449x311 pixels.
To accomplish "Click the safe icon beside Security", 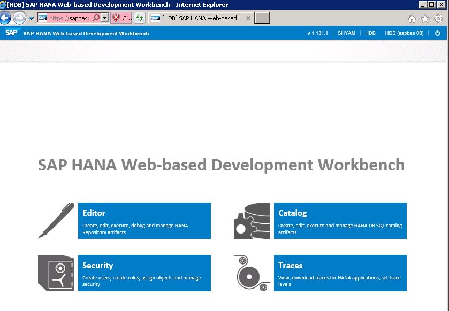I will pos(56,273).
